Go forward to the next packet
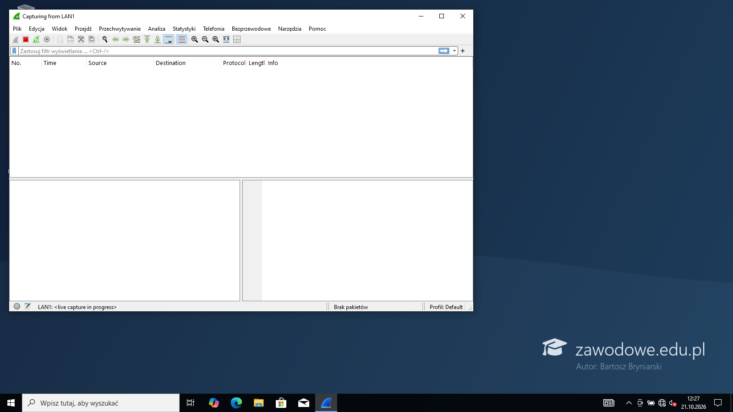Image resolution: width=733 pixels, height=412 pixels. 126,39
